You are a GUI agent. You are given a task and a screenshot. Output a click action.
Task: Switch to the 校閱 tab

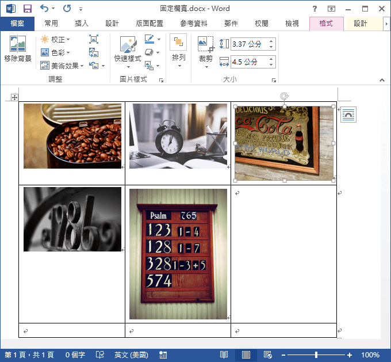coord(261,24)
